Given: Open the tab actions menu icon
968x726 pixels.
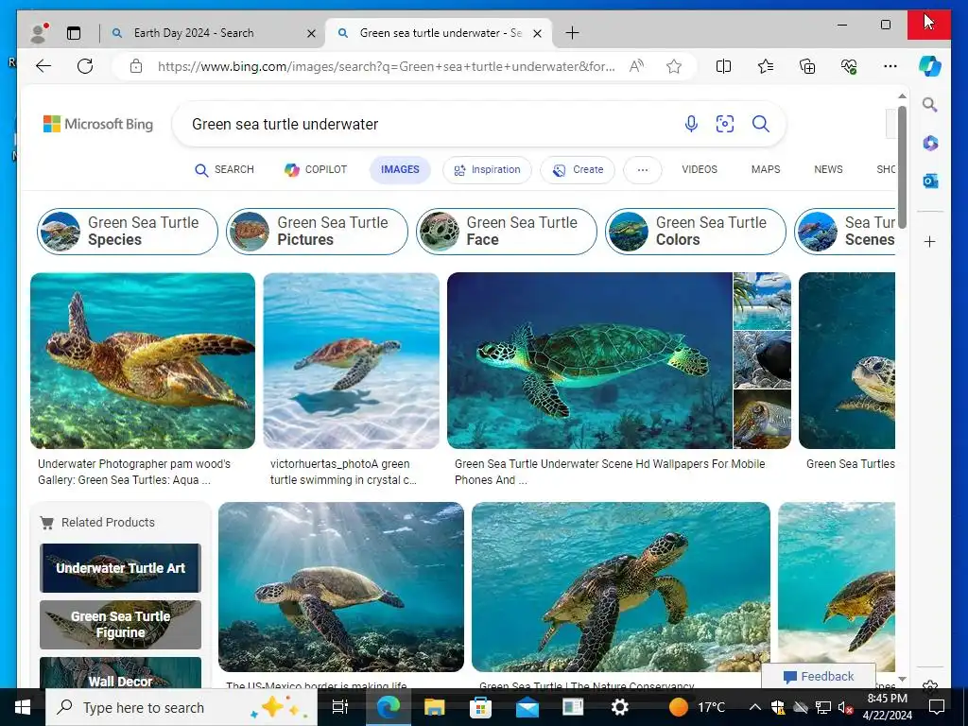Looking at the screenshot, I should [x=74, y=33].
